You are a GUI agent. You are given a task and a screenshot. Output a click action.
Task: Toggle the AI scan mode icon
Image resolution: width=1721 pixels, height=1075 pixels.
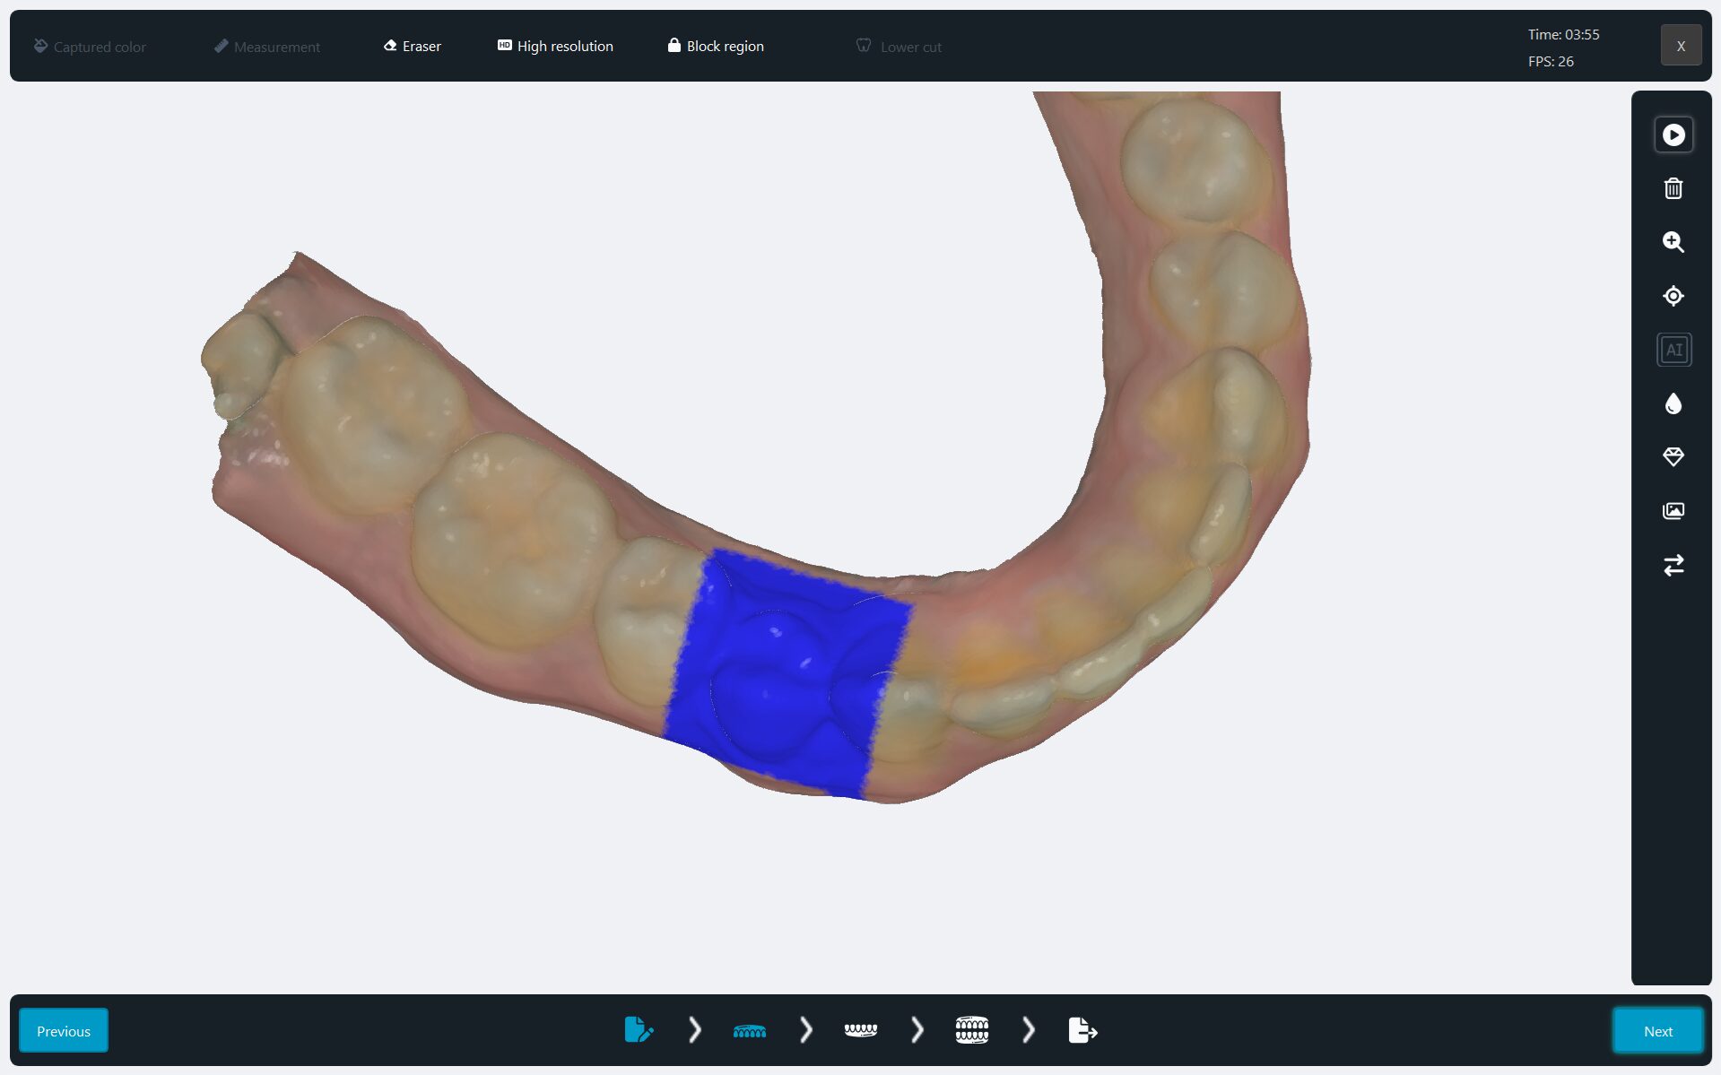click(1673, 350)
